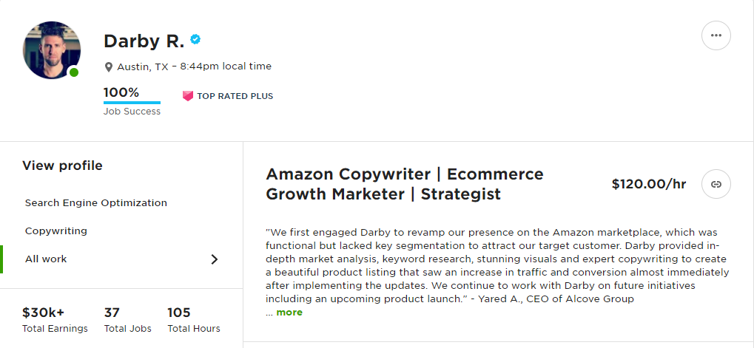
Task: Click the TOP RATED PLUS label text
Action: [x=235, y=96]
